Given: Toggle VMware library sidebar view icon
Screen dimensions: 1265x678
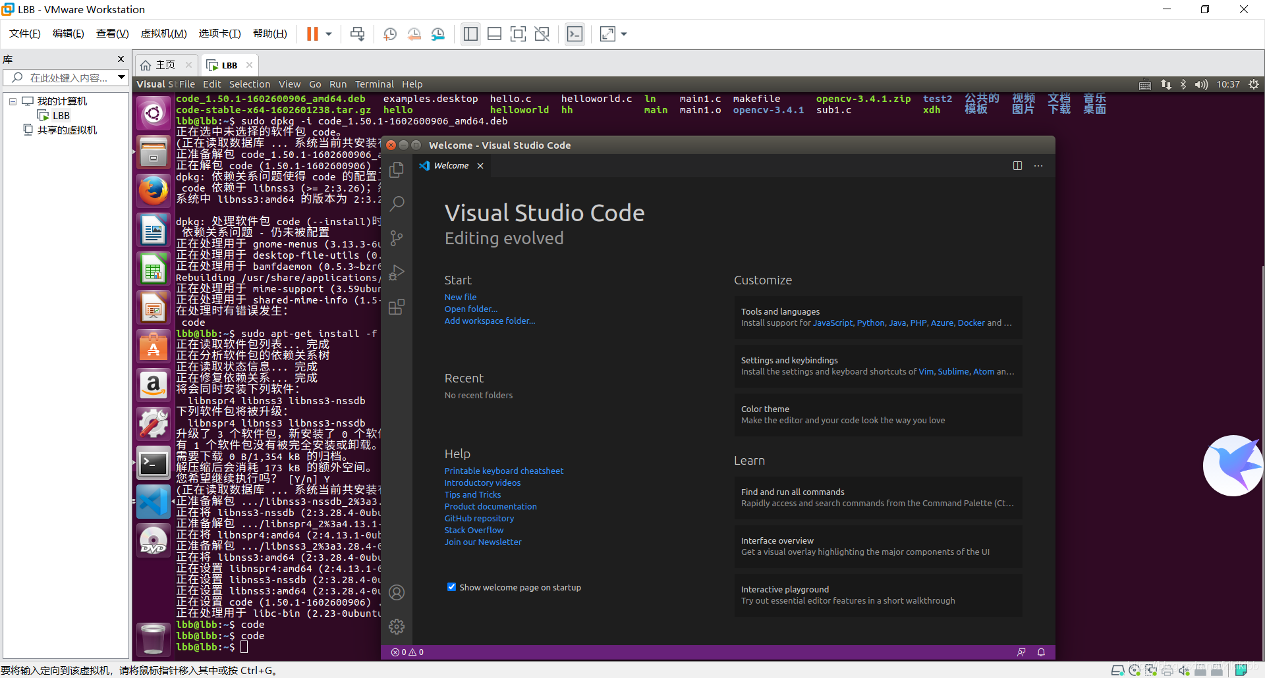Looking at the screenshot, I should click(470, 34).
